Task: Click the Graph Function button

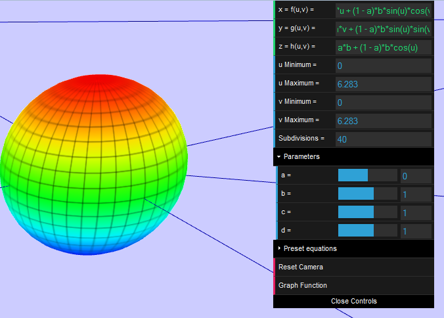Action: [303, 286]
